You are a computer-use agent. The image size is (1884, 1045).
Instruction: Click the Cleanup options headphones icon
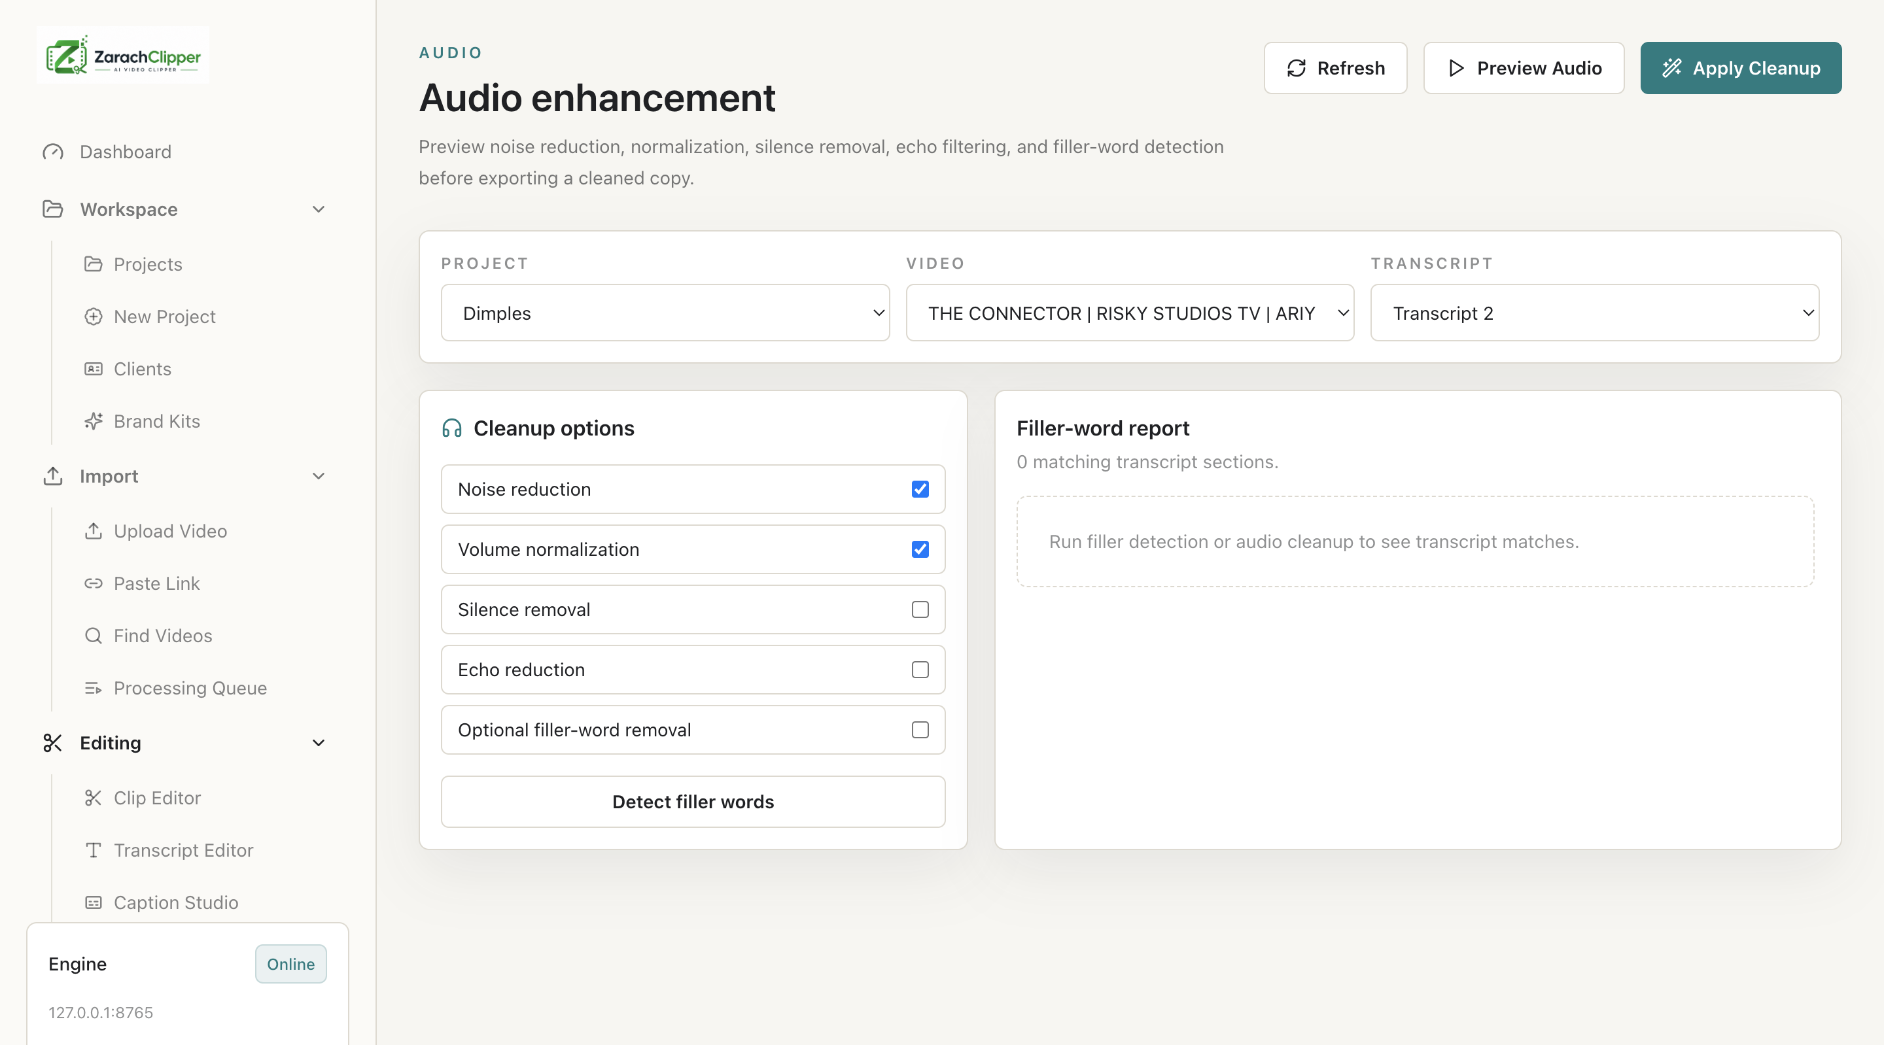click(x=452, y=428)
